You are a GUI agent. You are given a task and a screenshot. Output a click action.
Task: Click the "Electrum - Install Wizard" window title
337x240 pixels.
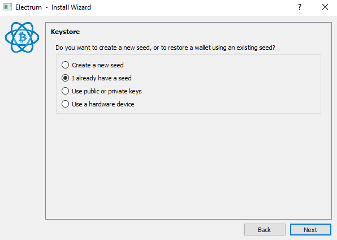pos(53,7)
